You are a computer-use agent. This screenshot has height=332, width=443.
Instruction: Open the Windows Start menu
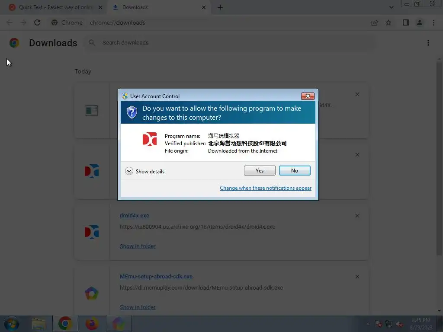click(12, 324)
